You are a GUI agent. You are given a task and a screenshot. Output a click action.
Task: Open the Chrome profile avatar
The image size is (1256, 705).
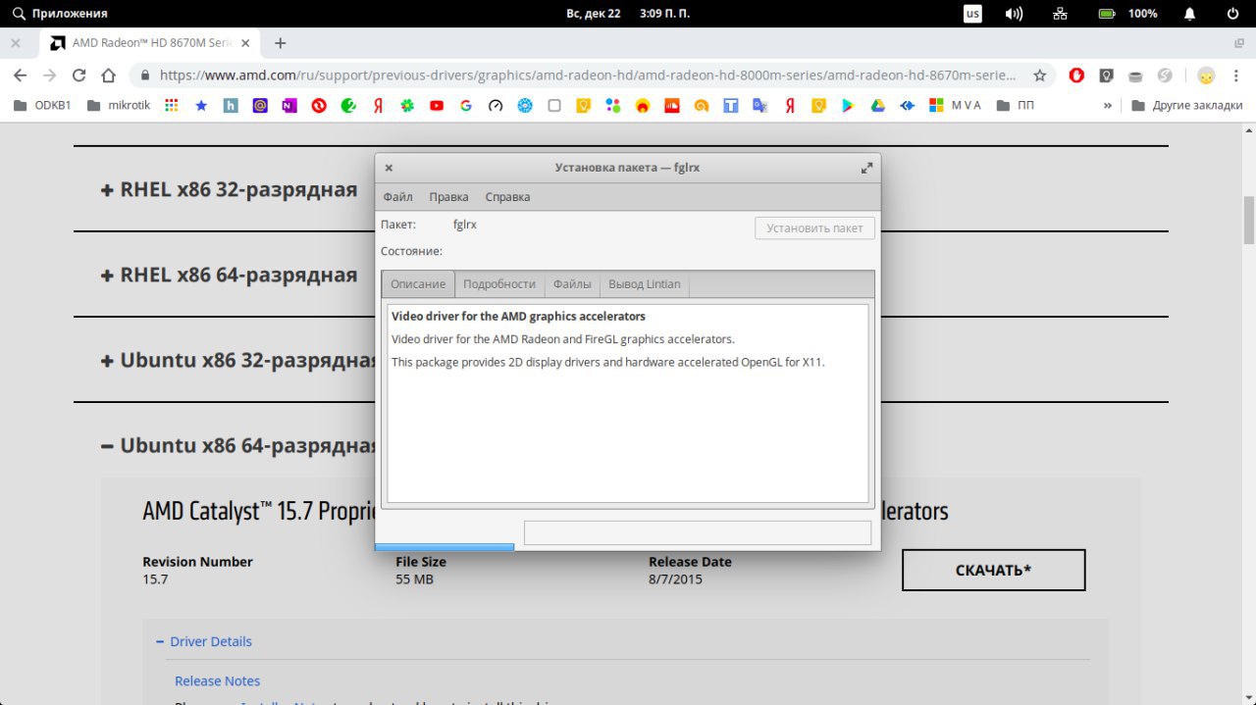[x=1206, y=75]
